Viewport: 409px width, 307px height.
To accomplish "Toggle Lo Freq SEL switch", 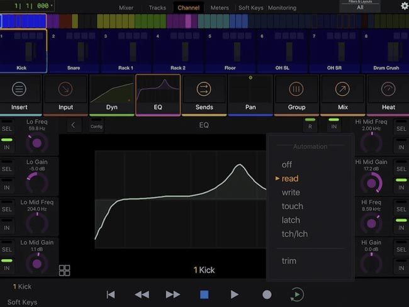I will (7, 126).
